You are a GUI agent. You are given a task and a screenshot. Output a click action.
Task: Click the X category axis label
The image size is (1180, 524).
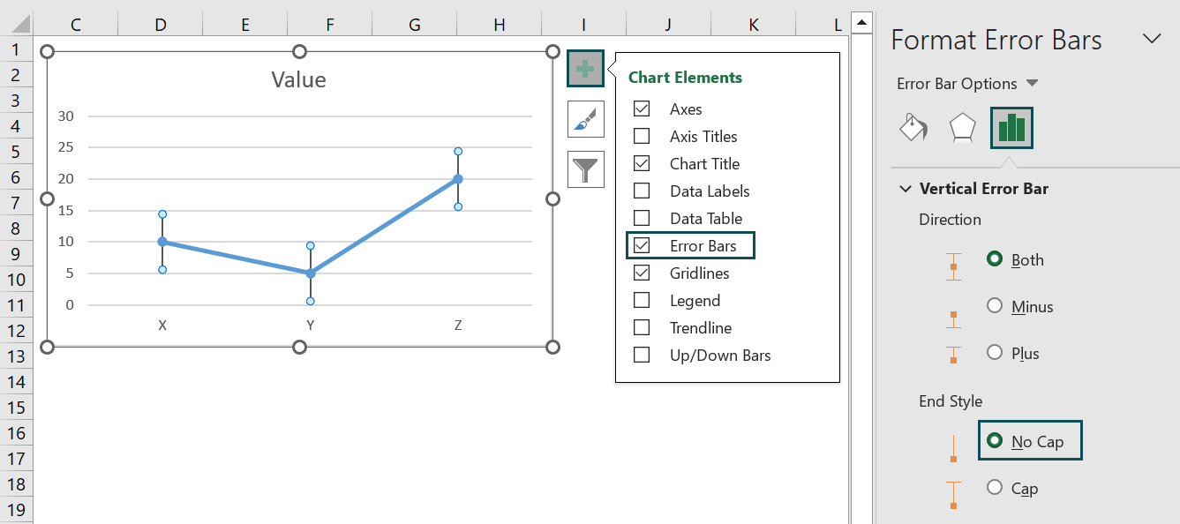(x=162, y=326)
